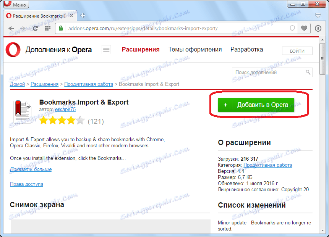
Task: Add page to favorites via heart icon
Action: coord(304,28)
